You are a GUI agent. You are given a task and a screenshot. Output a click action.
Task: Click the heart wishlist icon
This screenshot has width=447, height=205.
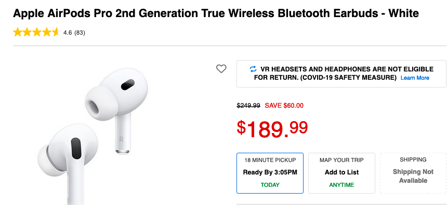(221, 69)
